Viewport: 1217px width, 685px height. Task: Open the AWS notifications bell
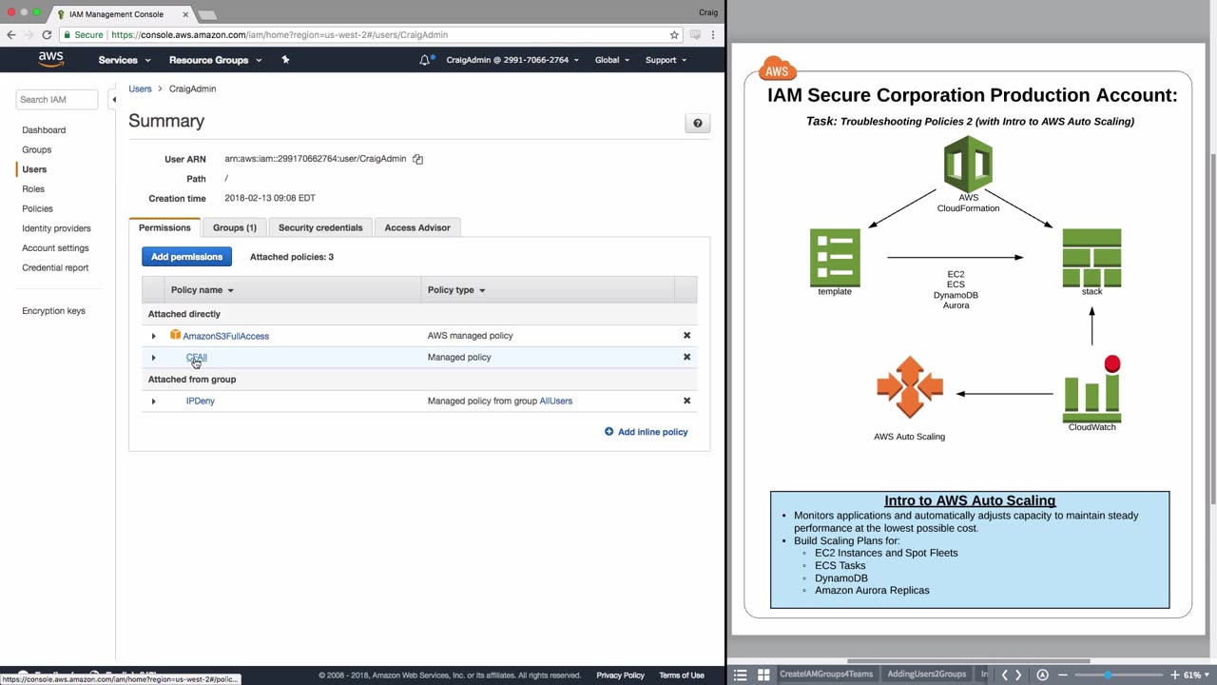(425, 60)
